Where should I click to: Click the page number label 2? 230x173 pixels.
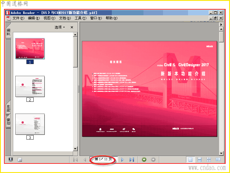pyautogui.click(x=30, y=100)
